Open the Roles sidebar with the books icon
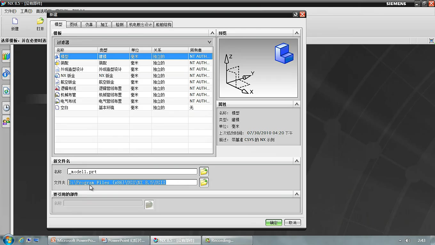 6,56
